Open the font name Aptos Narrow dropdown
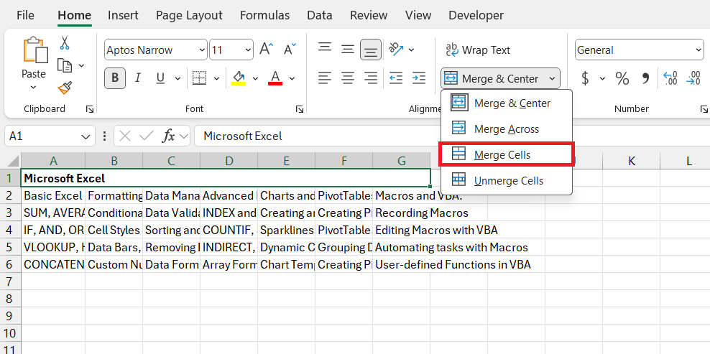The image size is (710, 354). [202, 50]
